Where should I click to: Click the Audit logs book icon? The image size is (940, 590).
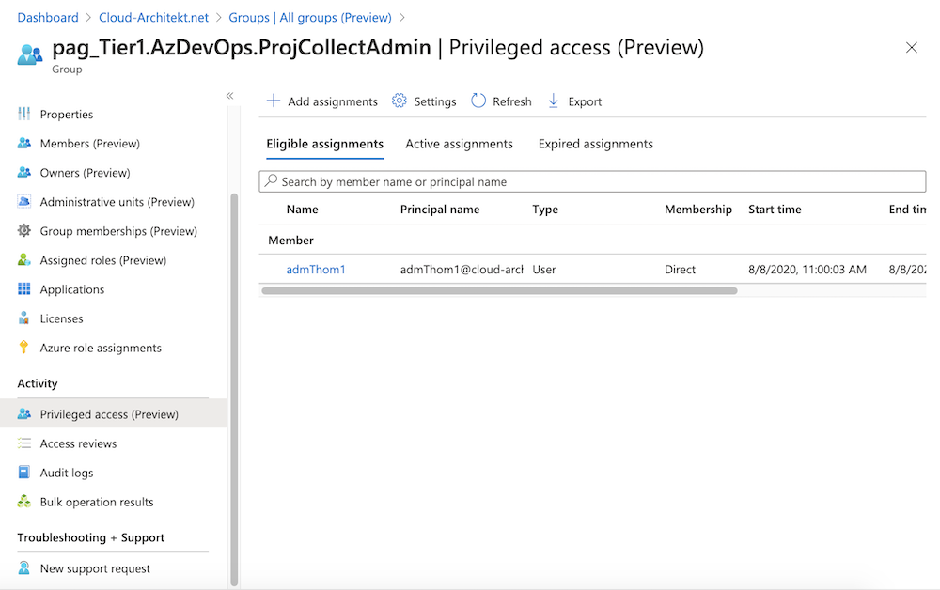[24, 473]
